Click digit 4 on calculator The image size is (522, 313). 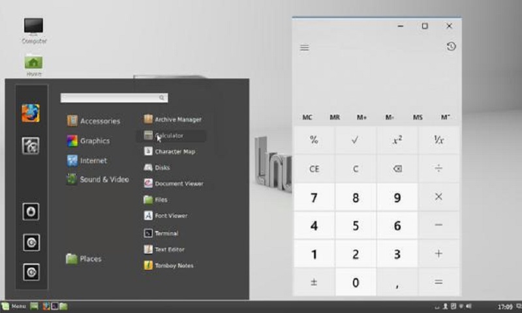(x=314, y=225)
